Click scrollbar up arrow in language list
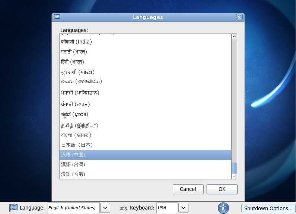The height and width of the screenshot is (214, 296). 234,36
